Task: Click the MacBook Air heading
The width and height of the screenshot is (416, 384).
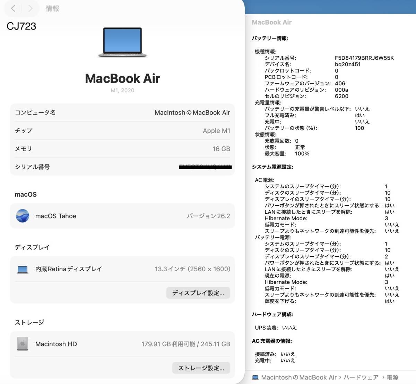Action: click(x=122, y=78)
